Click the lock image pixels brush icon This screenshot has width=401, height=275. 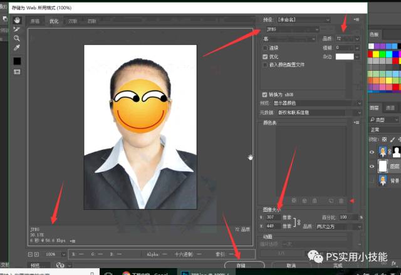(392, 139)
